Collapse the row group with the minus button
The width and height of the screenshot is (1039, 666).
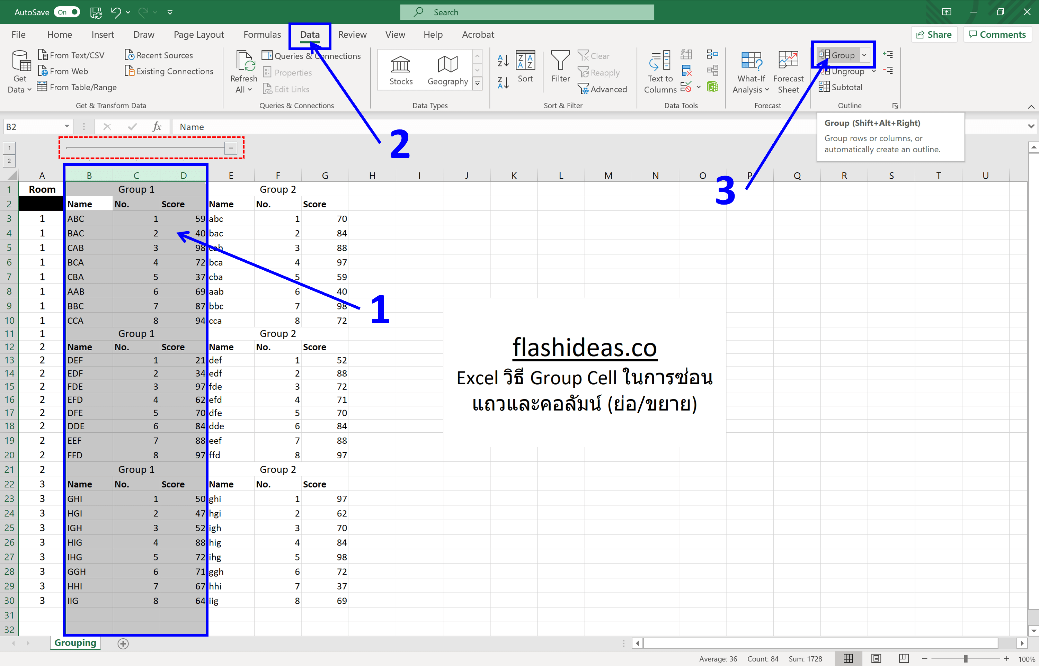coord(231,148)
